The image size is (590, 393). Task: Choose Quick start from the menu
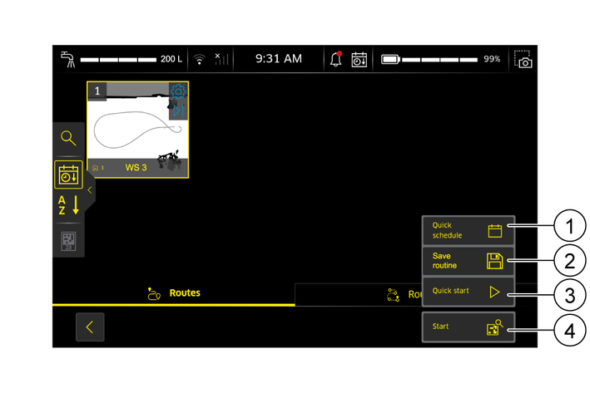[468, 292]
